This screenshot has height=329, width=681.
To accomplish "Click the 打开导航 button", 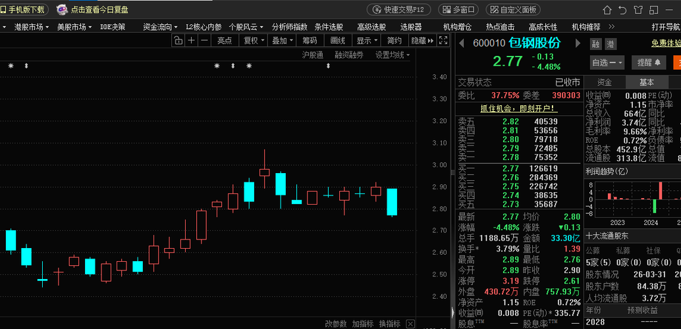I will (x=667, y=27).
